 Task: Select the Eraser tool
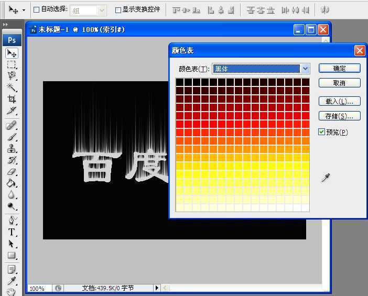click(x=12, y=172)
